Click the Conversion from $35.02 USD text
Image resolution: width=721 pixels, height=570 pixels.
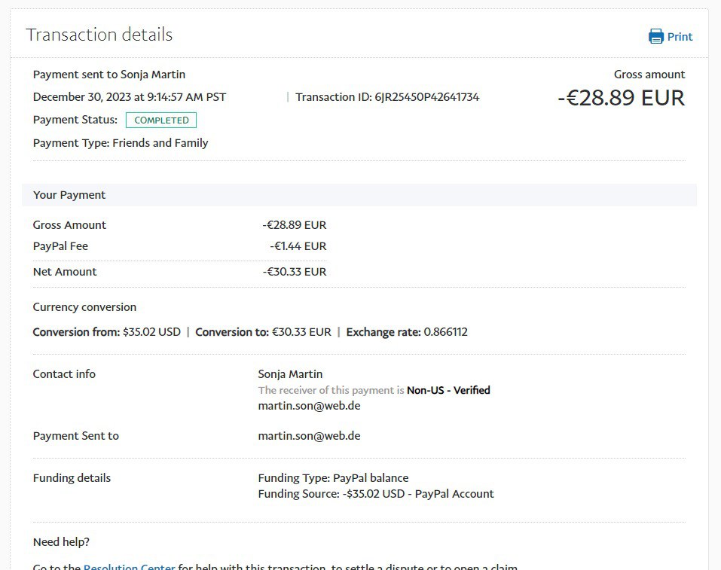click(107, 332)
